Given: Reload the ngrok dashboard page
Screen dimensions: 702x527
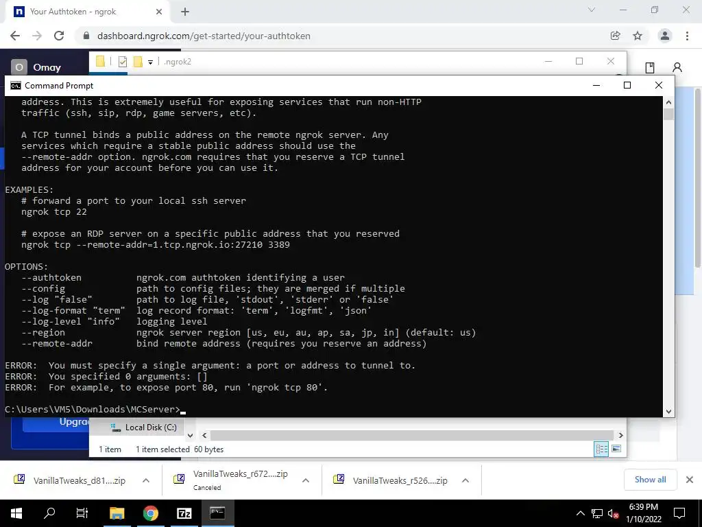Looking at the screenshot, I should [59, 36].
